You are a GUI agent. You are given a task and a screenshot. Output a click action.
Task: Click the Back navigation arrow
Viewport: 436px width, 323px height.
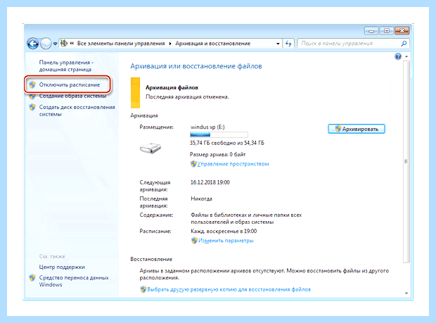33,44
